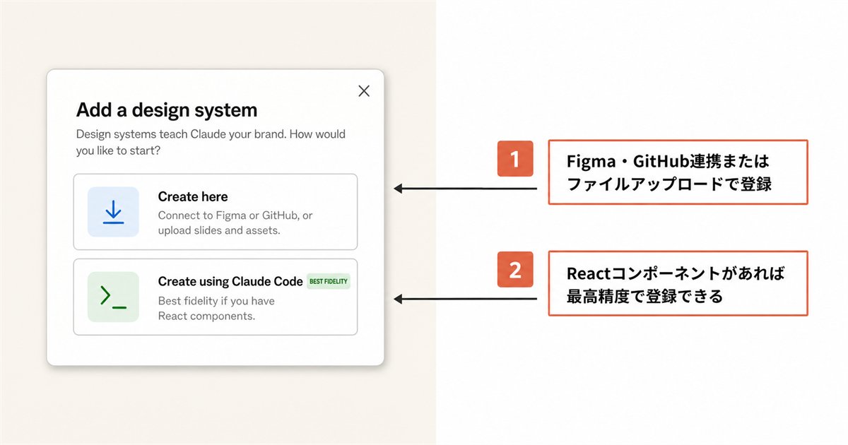Close the Add a design system dialog

364,90
